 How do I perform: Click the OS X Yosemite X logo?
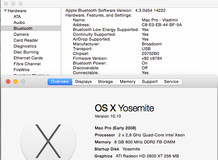48,138
